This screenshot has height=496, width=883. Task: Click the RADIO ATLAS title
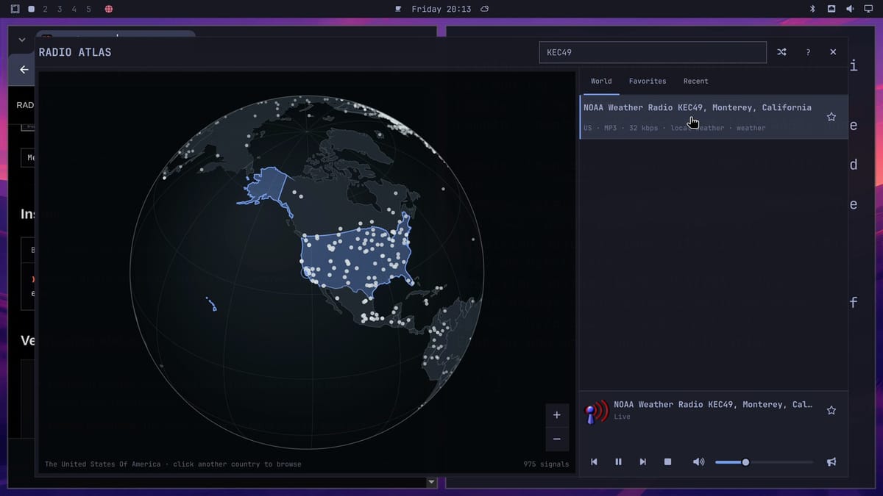pos(75,52)
